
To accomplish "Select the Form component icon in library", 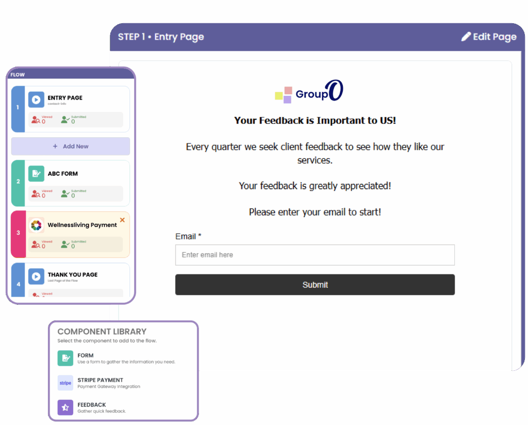I will 65,358.
